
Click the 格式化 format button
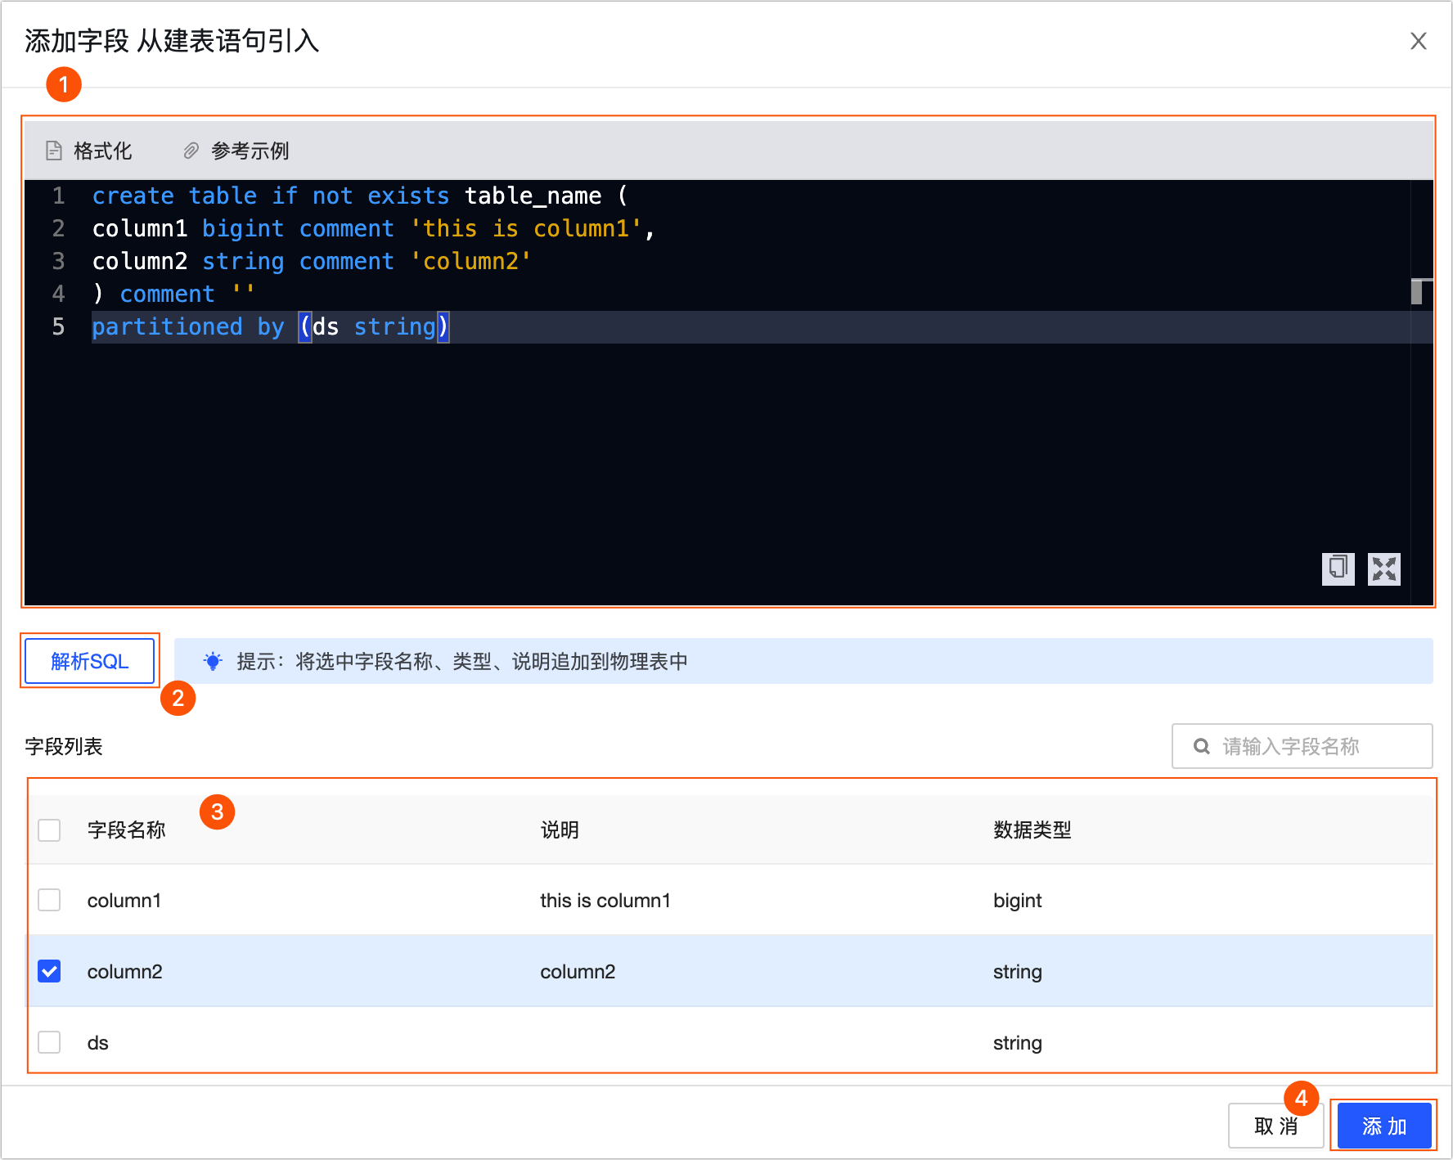88,151
